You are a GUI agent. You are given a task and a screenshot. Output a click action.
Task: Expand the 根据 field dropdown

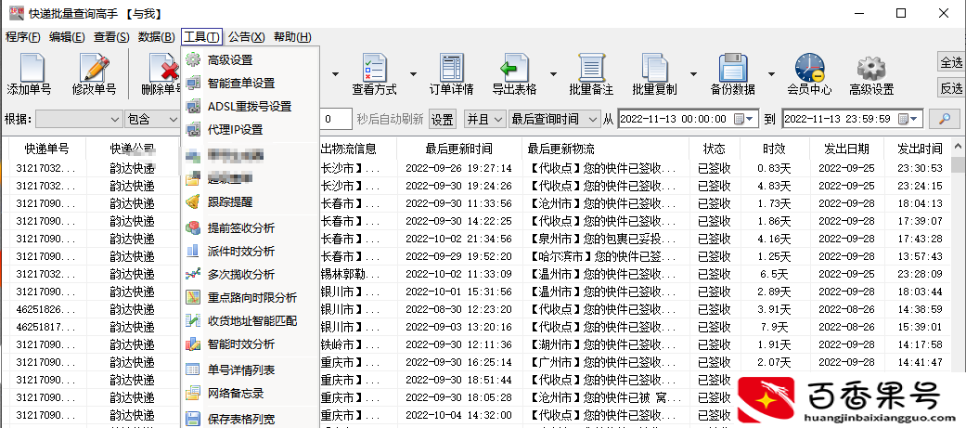[115, 119]
